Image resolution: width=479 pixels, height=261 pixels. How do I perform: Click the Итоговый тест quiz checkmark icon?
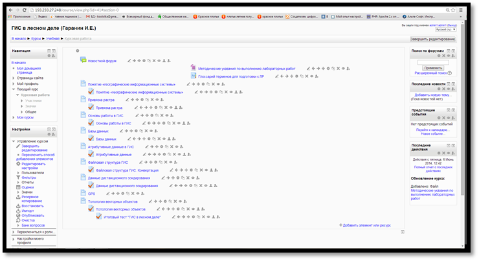point(98,216)
